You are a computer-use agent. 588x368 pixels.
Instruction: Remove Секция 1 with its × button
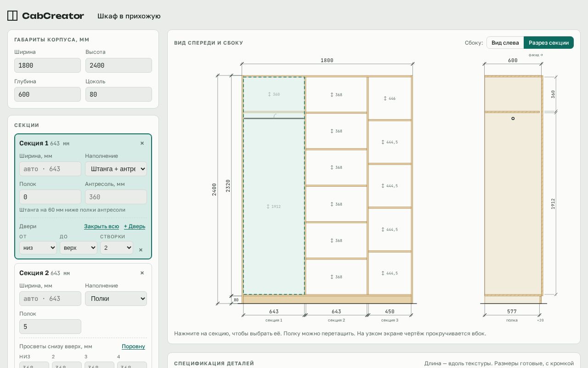point(142,143)
